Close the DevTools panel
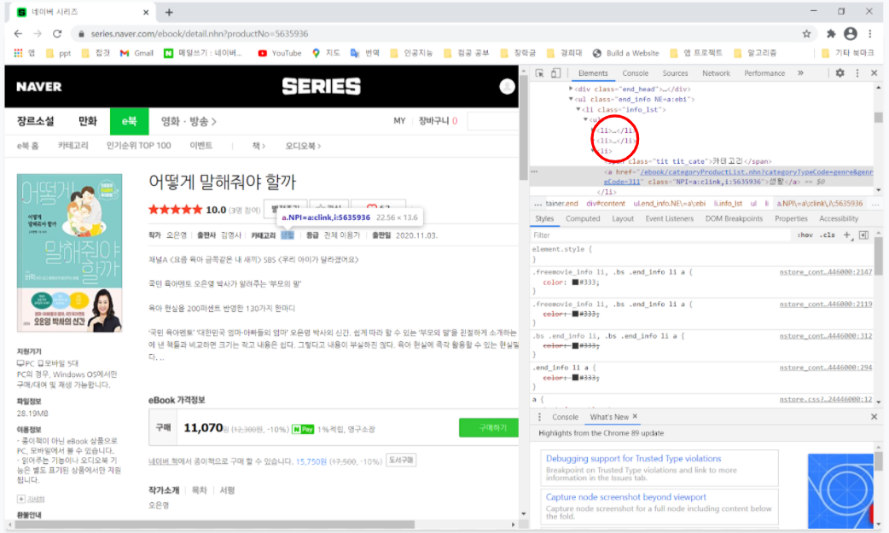 click(874, 73)
